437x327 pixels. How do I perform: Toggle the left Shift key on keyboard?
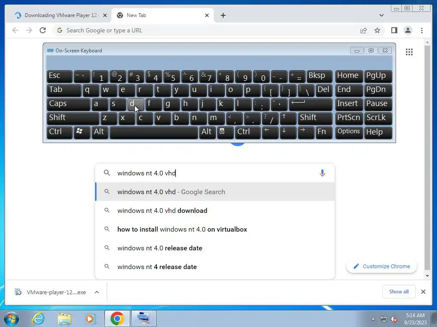click(x=73, y=118)
